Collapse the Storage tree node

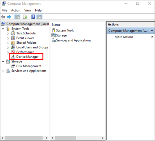[3, 62]
